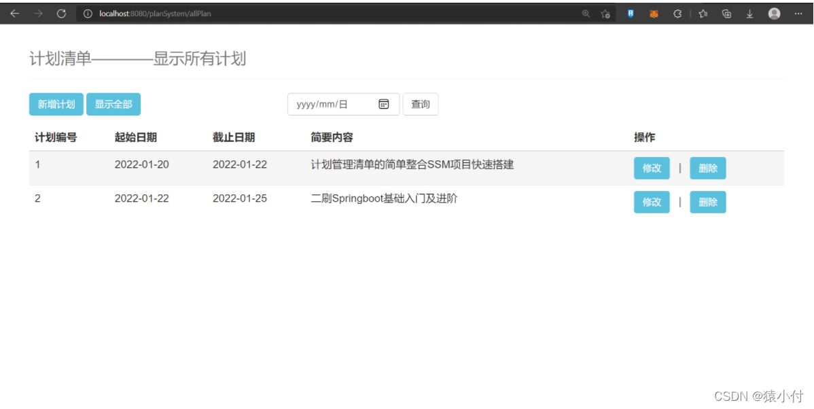Open the Favorites list icon
The height and width of the screenshot is (409, 814).
[703, 14]
